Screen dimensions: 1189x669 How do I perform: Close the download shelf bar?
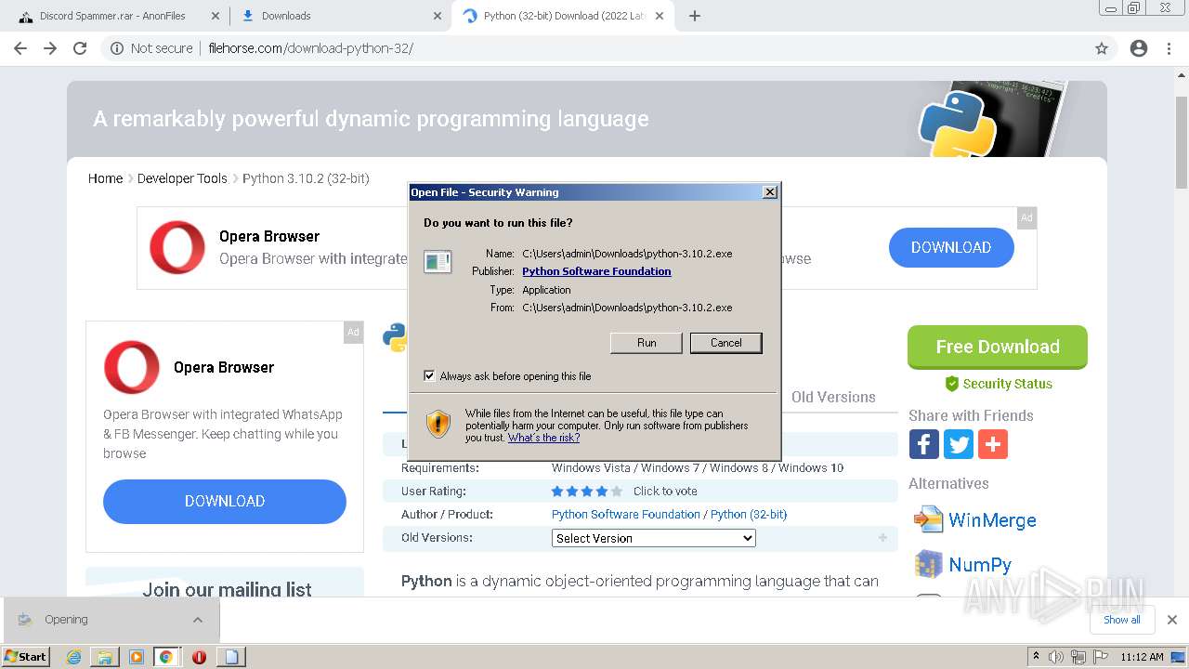(x=1172, y=620)
